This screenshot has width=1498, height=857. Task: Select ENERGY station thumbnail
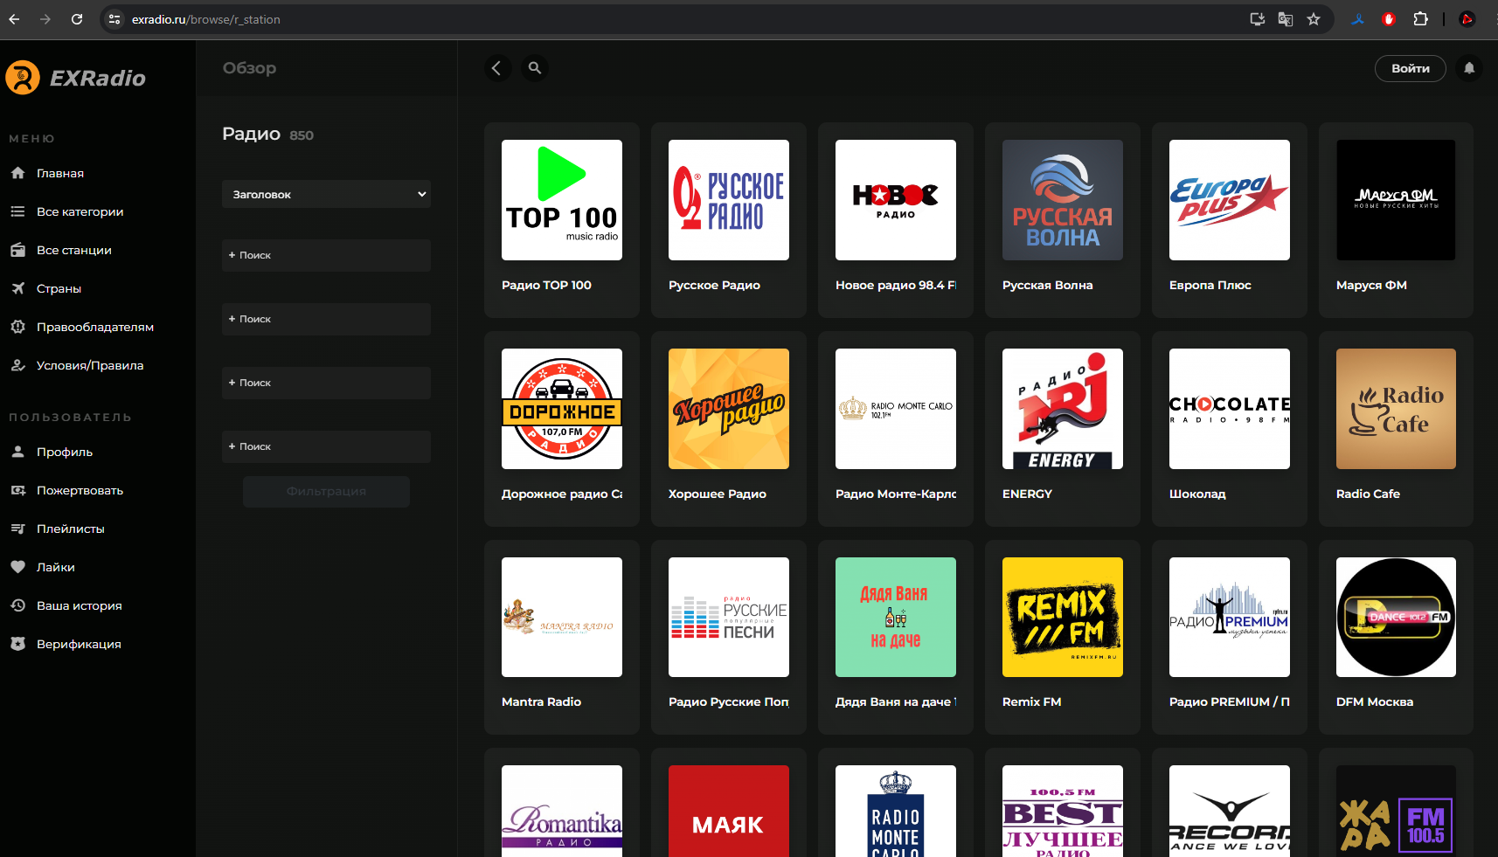click(x=1063, y=409)
